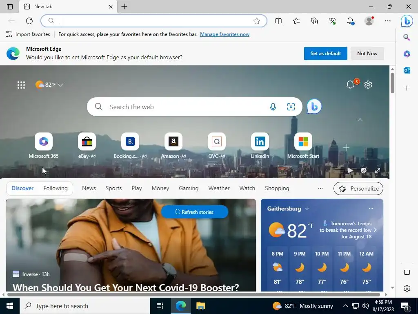The height and width of the screenshot is (314, 418).
Task: Expand the background to full view
Action: tap(378, 170)
